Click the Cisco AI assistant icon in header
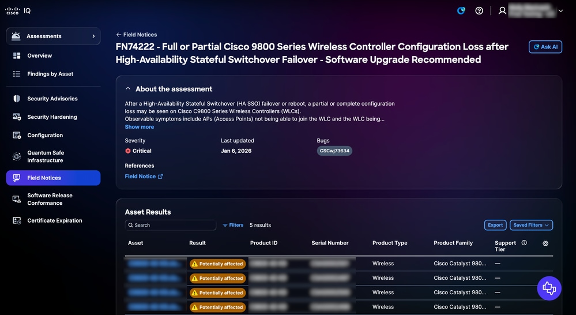The height and width of the screenshot is (315, 576). pyautogui.click(x=461, y=10)
